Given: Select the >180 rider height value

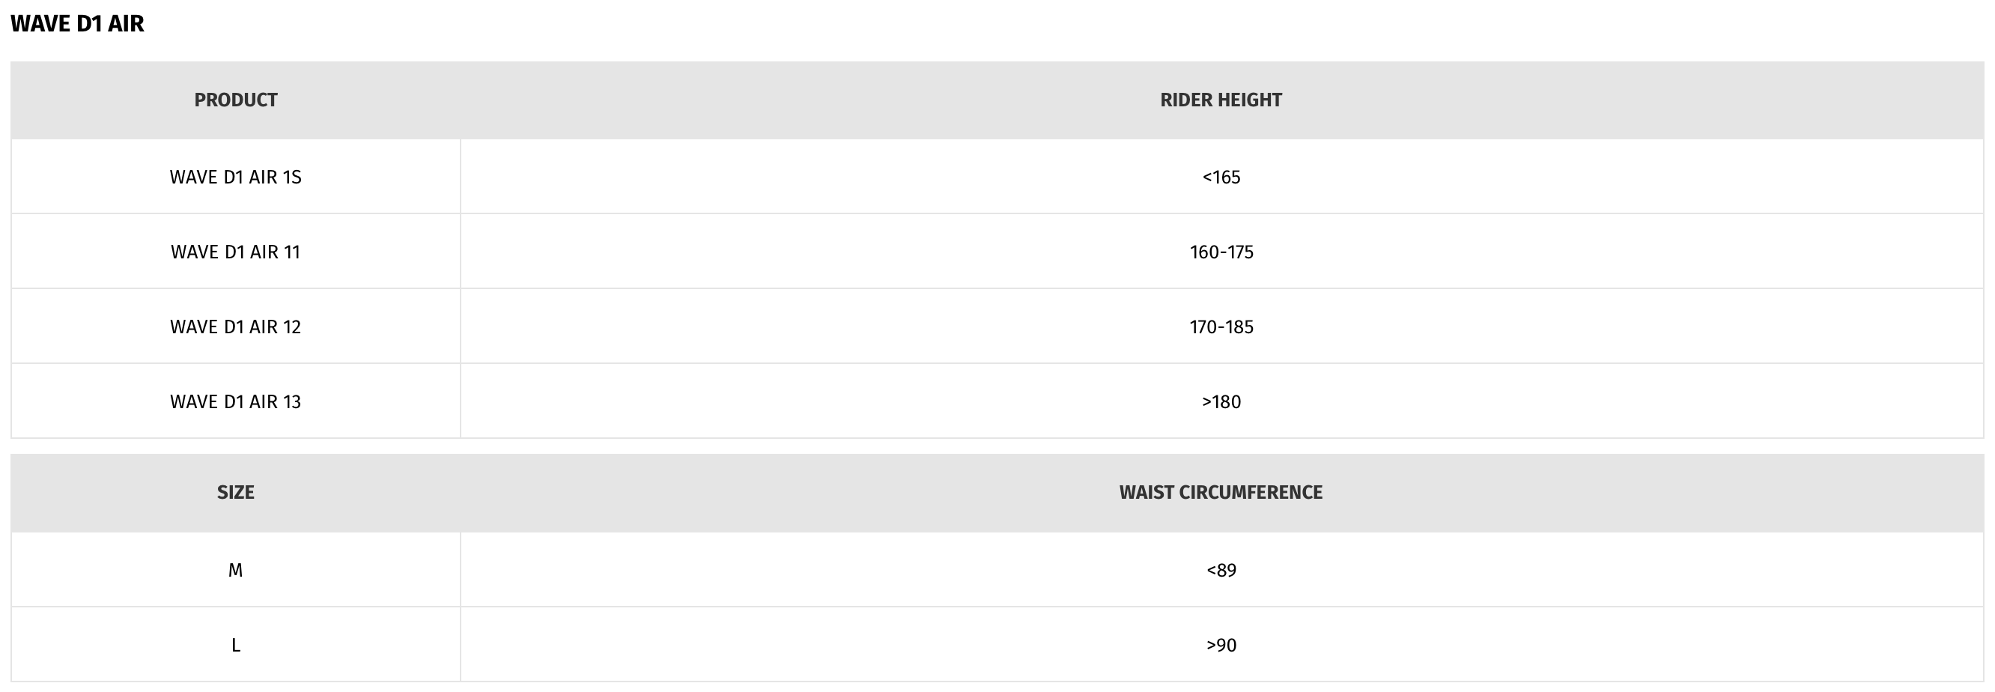Looking at the screenshot, I should pyautogui.click(x=1221, y=402).
